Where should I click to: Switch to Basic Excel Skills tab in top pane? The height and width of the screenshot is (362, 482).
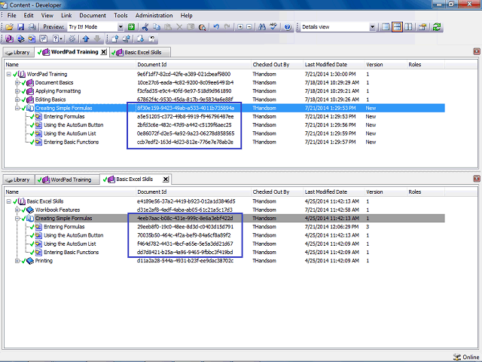140,52
